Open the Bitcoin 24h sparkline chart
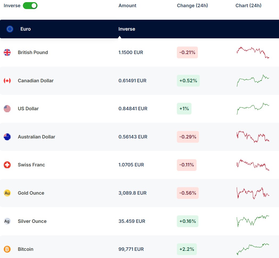 tap(253, 249)
